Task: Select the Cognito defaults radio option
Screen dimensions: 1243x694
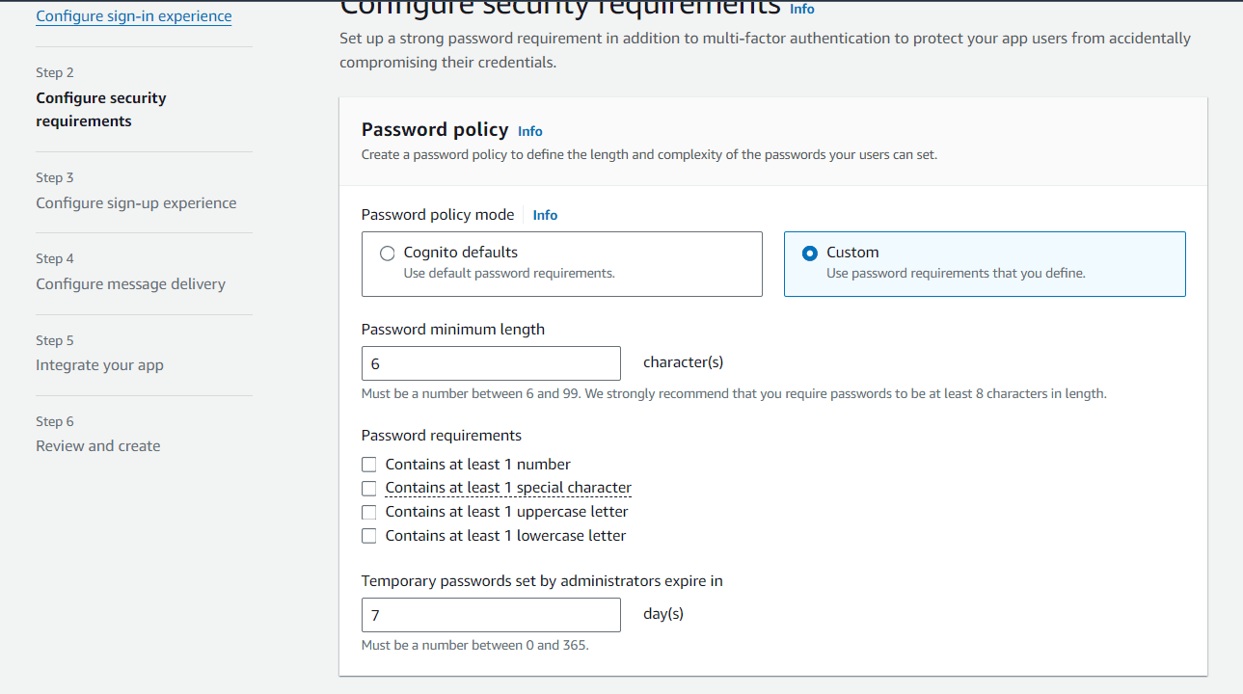Action: point(388,254)
